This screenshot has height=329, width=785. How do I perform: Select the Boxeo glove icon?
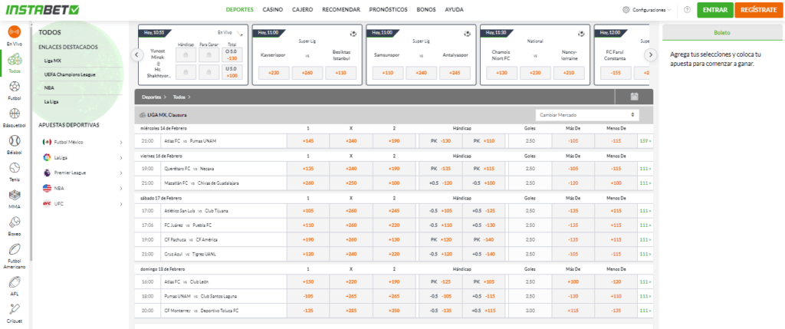[x=14, y=223]
